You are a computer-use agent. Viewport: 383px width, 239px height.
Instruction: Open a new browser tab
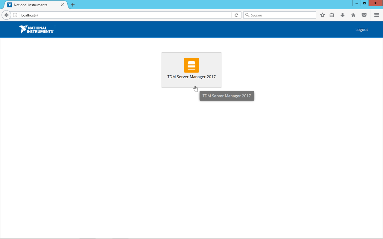[x=73, y=5]
